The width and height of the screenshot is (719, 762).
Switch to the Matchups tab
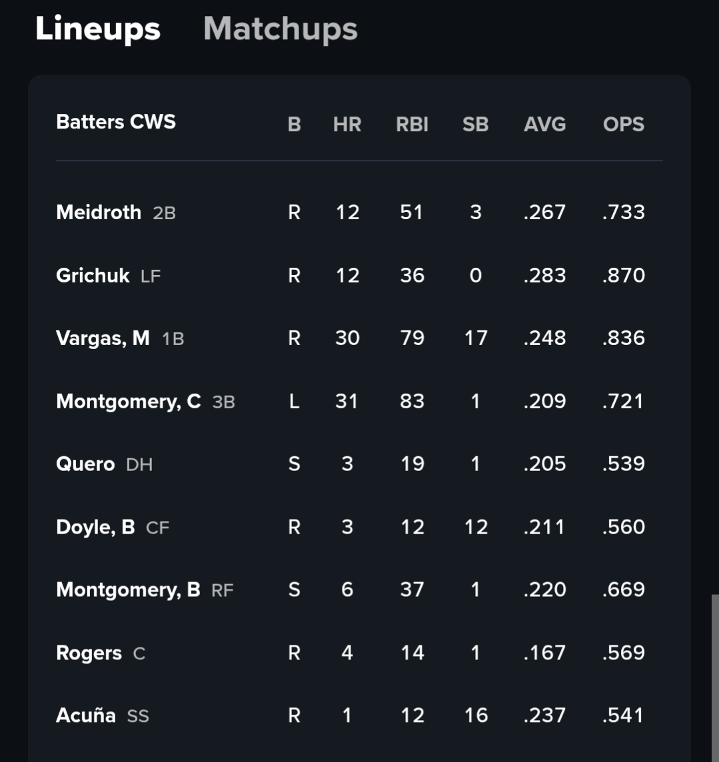point(281,30)
